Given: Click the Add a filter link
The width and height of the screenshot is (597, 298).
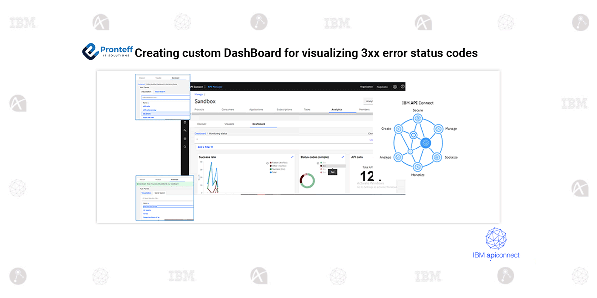Looking at the screenshot, I should point(205,147).
